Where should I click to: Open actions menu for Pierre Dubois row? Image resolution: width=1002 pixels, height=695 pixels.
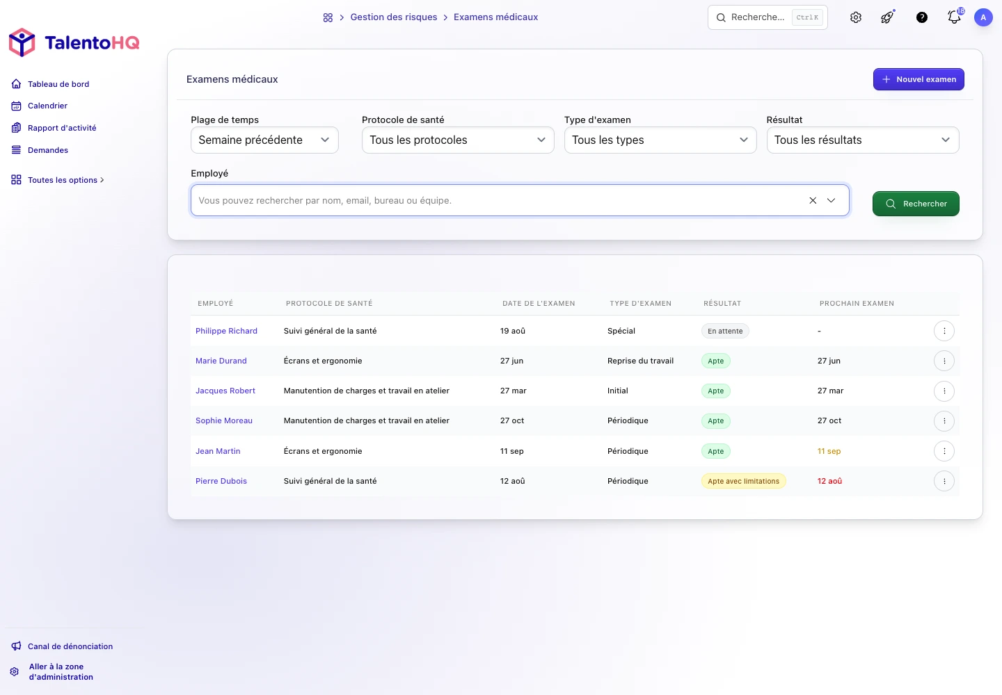(944, 481)
